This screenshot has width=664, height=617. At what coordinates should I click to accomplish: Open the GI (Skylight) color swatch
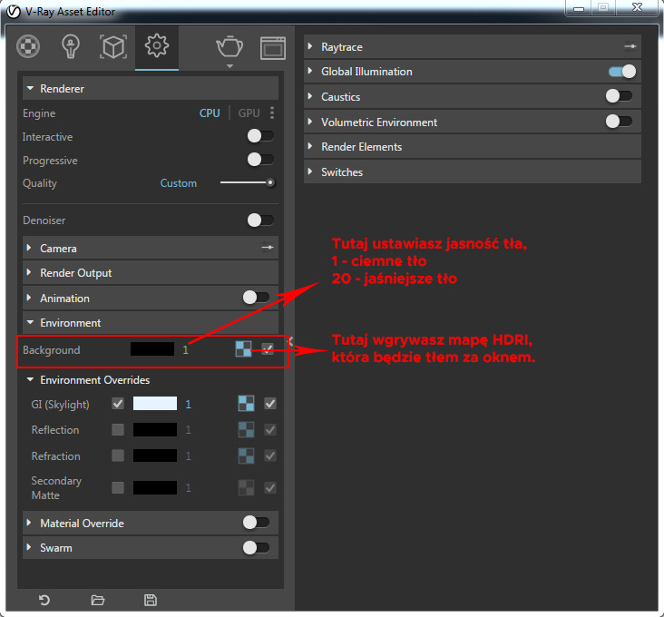pyautogui.click(x=155, y=403)
